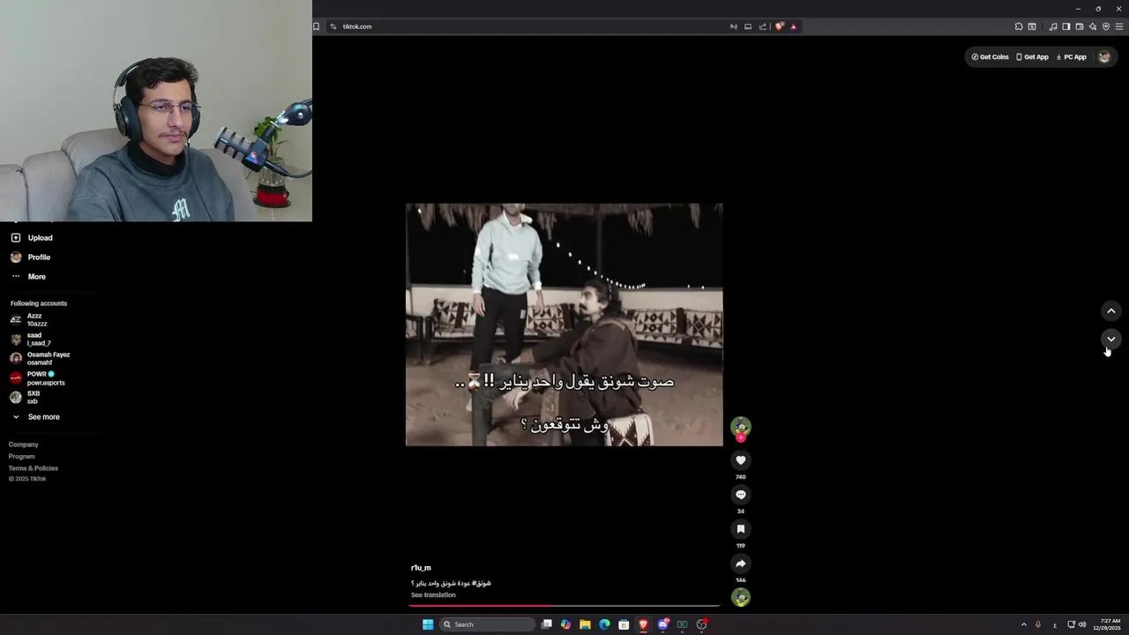This screenshot has height=635, width=1129.
Task: Open the Brave playlist music note icon
Action: pyautogui.click(x=1053, y=26)
